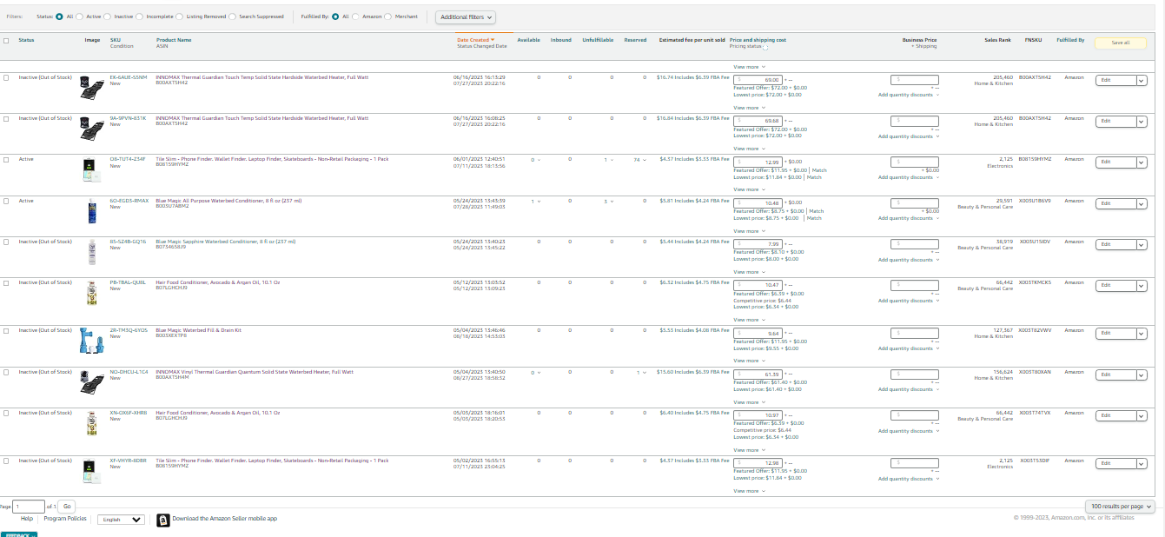1165x537 pixels.
Task: Open SKU link XN-OX6F-XHRB
Action: (129, 413)
